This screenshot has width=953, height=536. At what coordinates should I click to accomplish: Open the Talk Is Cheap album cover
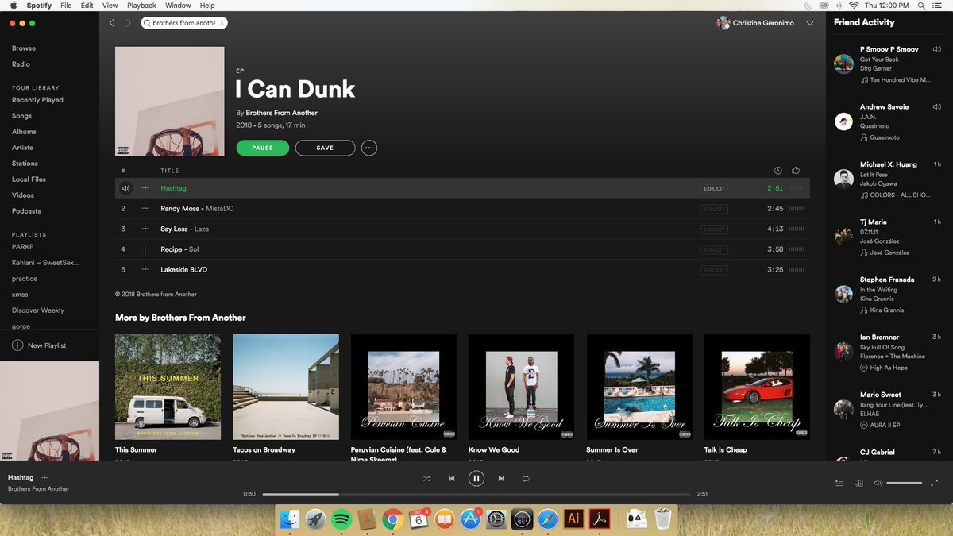[757, 387]
